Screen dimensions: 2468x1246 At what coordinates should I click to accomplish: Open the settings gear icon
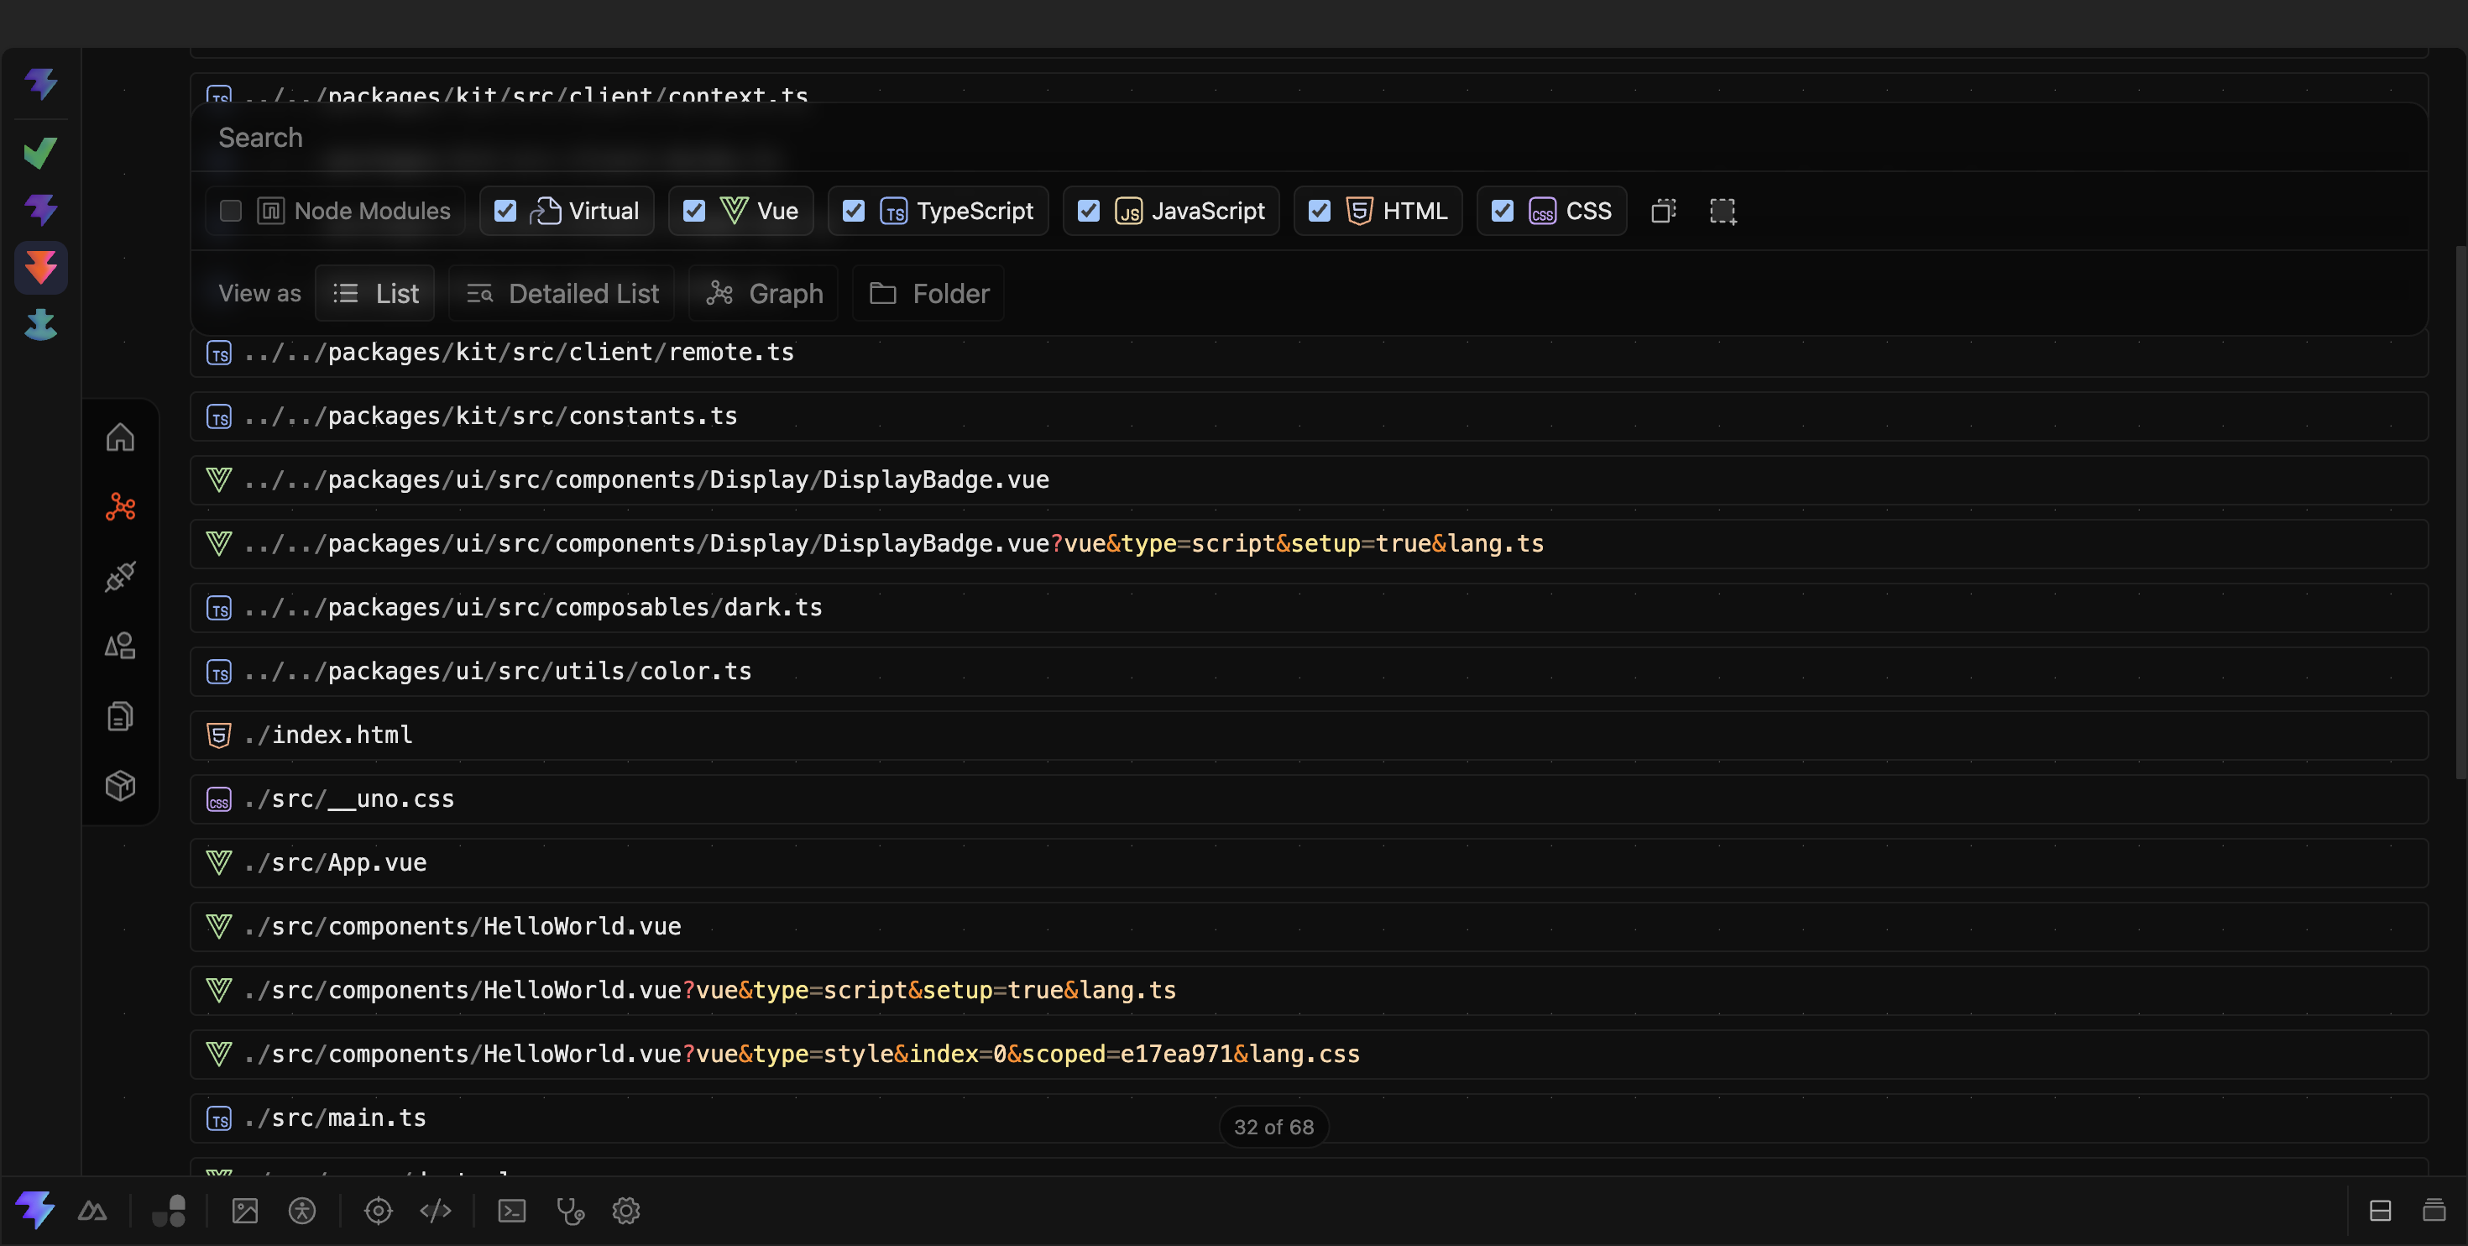pos(626,1211)
